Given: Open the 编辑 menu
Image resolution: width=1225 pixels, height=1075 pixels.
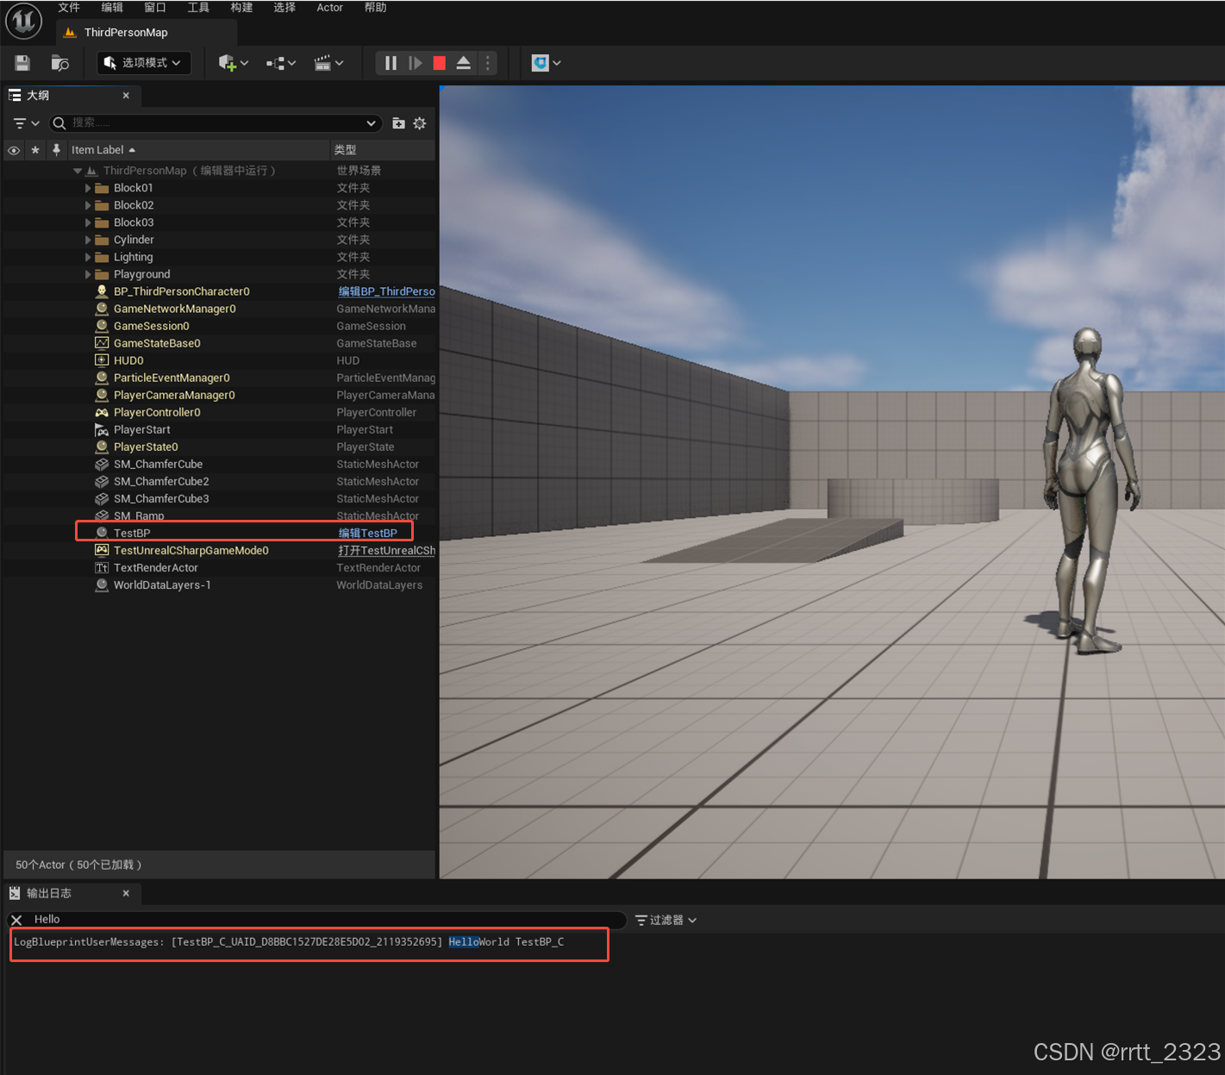Looking at the screenshot, I should 112,8.
